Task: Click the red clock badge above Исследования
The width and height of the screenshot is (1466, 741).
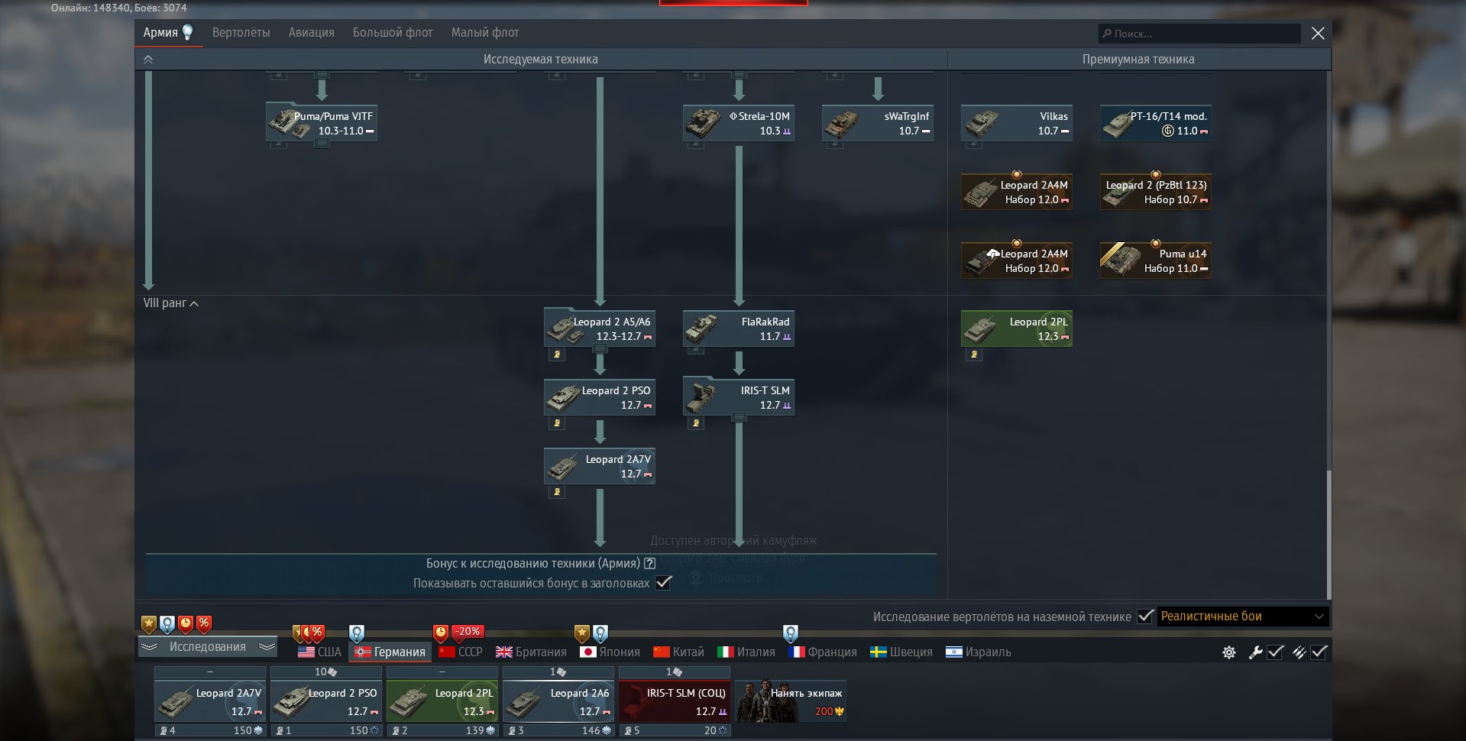Action: click(x=186, y=624)
